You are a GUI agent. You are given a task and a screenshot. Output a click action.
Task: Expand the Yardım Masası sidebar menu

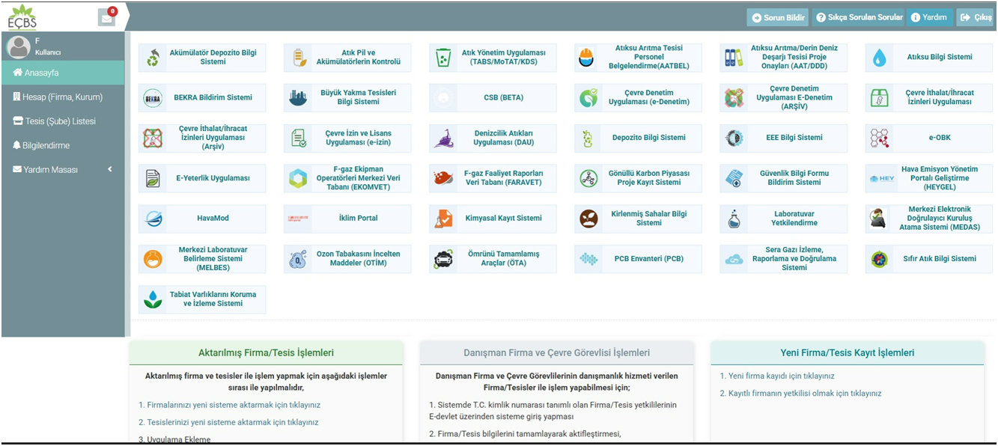[60, 170]
